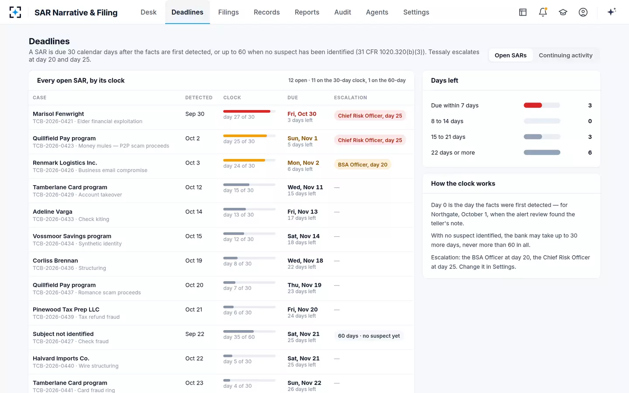629x393 pixels.
Task: Open the layout panel icon in header
Action: [x=523, y=12]
